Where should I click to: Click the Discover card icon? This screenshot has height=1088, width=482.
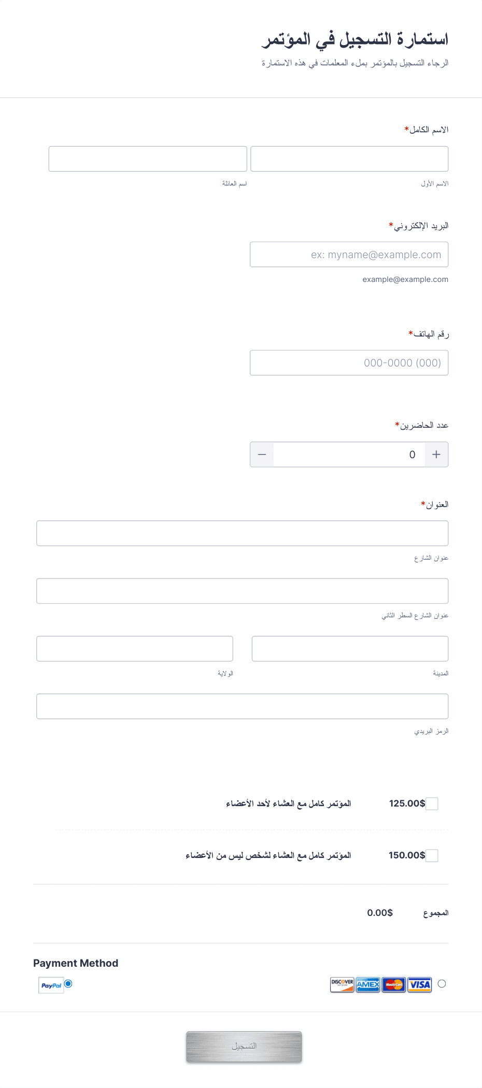(342, 984)
